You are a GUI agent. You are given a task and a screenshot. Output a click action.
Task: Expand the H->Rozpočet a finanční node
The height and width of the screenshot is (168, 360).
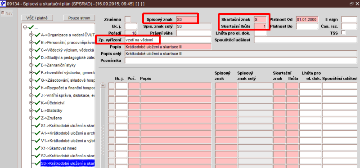[31, 88]
